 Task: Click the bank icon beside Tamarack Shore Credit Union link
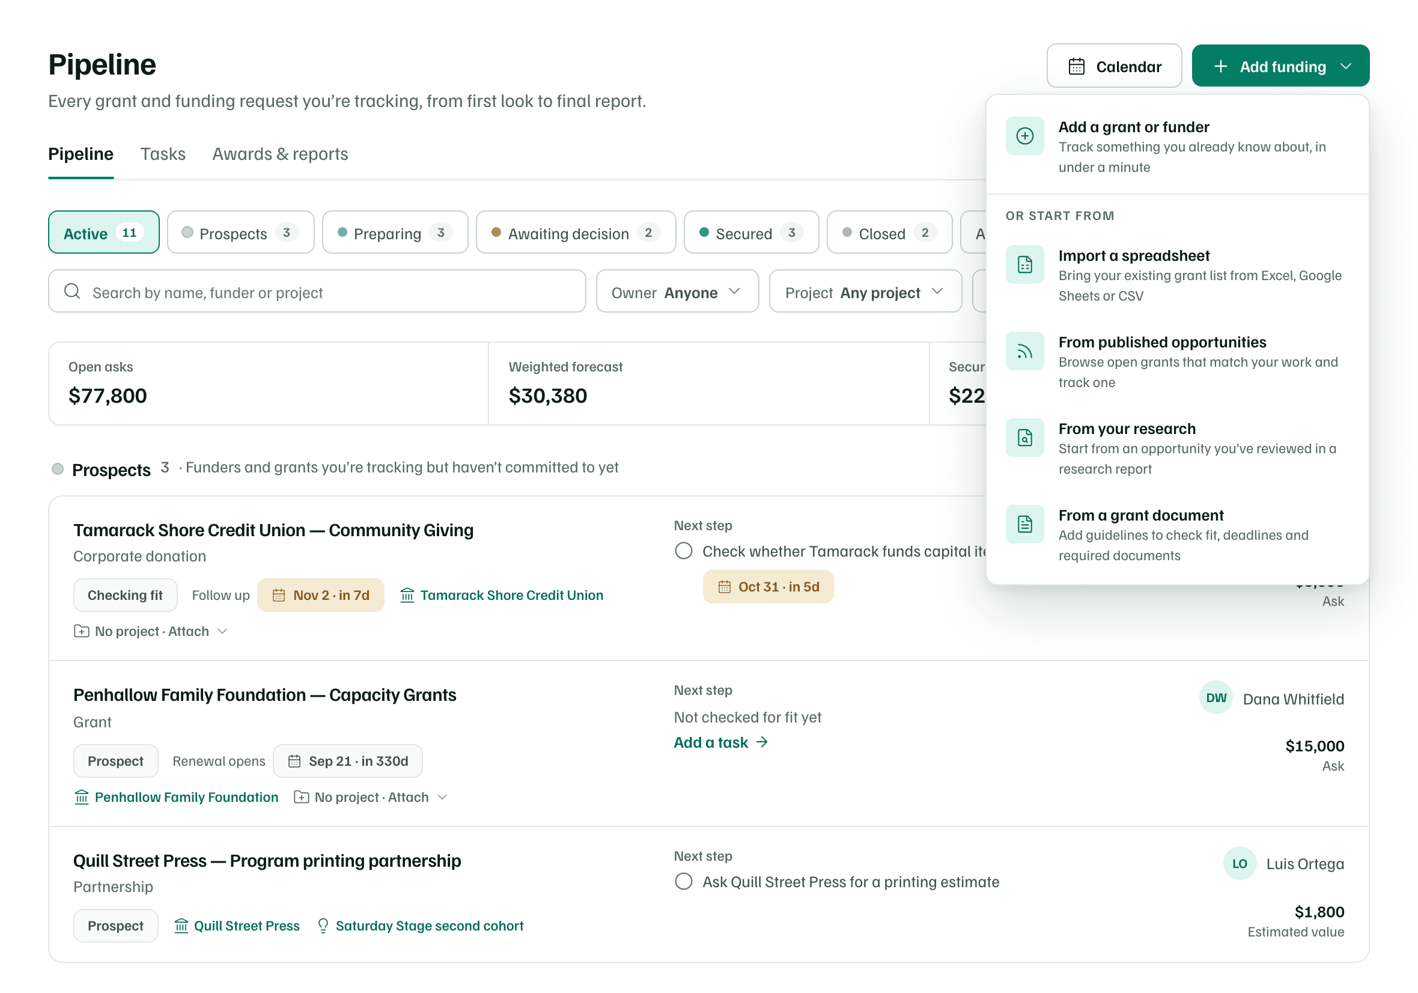[x=407, y=595]
